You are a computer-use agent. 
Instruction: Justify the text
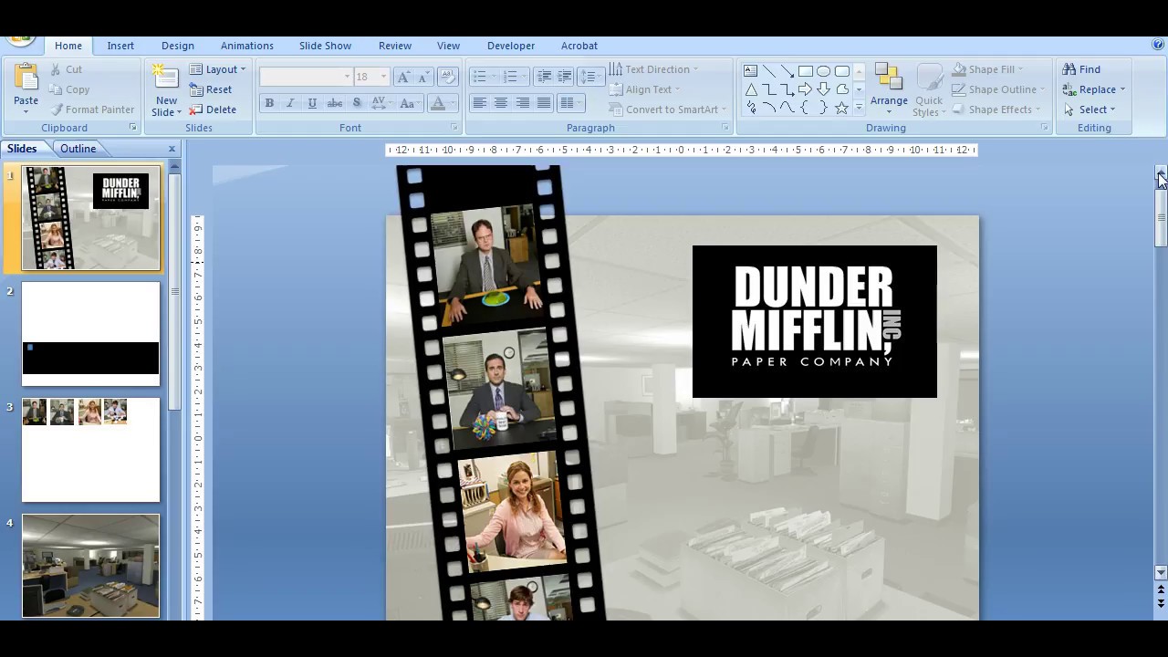545,103
